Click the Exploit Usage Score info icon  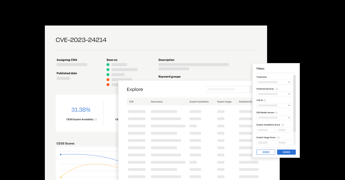[278, 138]
